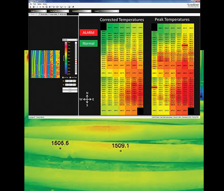Click the red ALARM button
This screenshot has height=191, width=224.
[89, 32]
